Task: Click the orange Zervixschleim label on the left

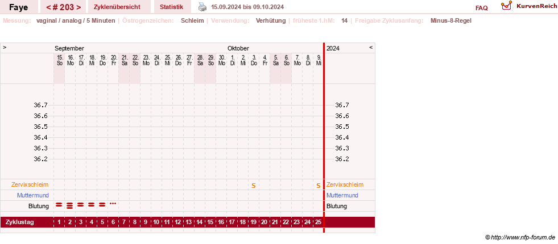Action: 30,184
